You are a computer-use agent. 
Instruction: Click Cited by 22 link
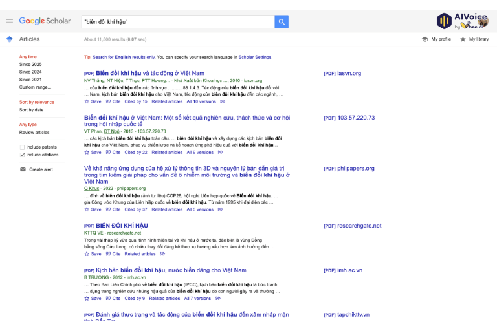coord(136,153)
